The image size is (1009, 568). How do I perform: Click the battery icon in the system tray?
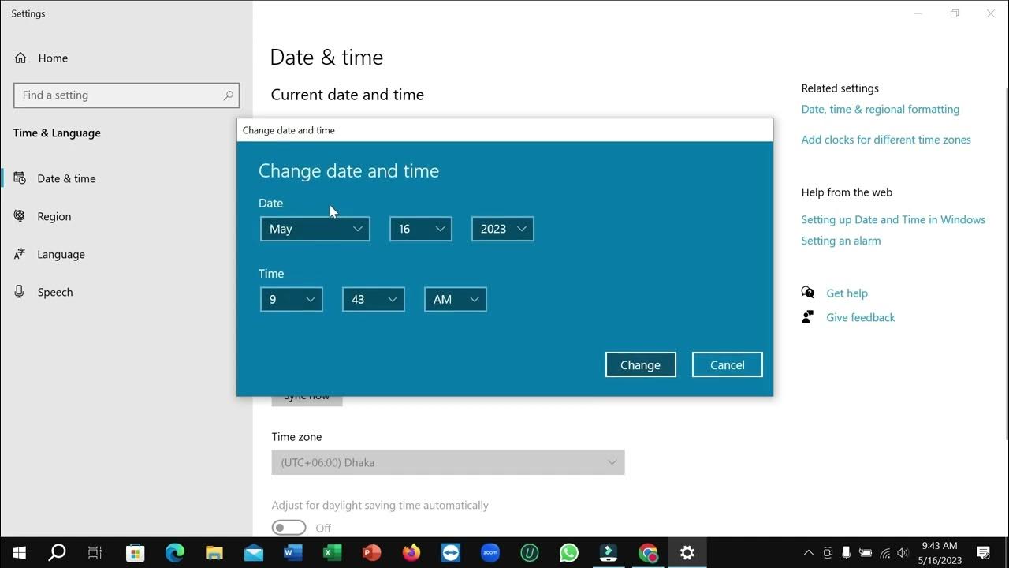point(866,553)
